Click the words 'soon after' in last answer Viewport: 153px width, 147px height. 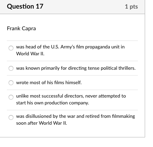pos(27,123)
